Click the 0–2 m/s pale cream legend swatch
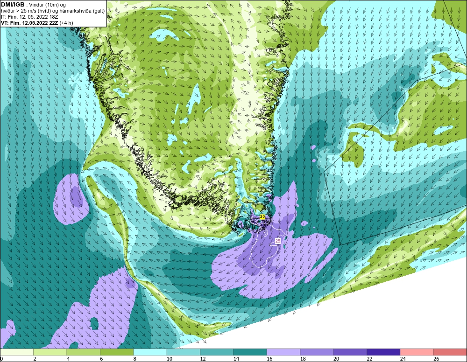467x362 pixels. (17, 352)
